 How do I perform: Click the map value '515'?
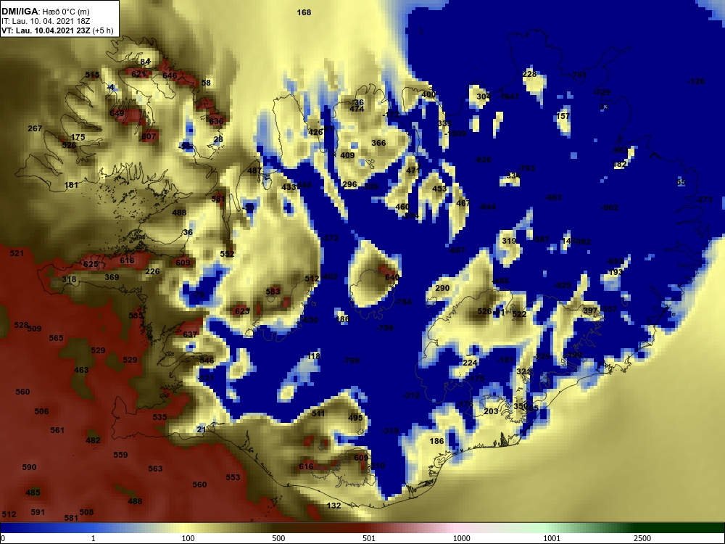(x=93, y=75)
